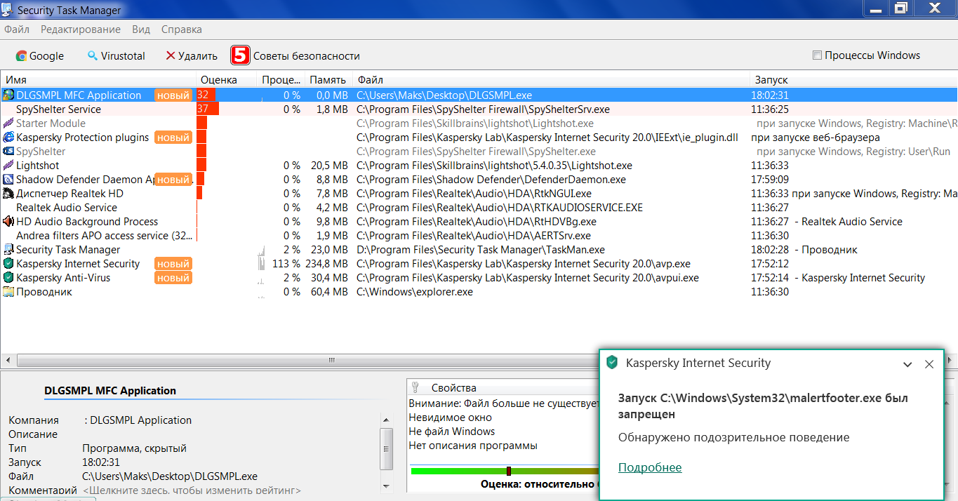The height and width of the screenshot is (501, 958).
Task: Click the left arrow of the horizontal scrollbar
Action: point(7,361)
